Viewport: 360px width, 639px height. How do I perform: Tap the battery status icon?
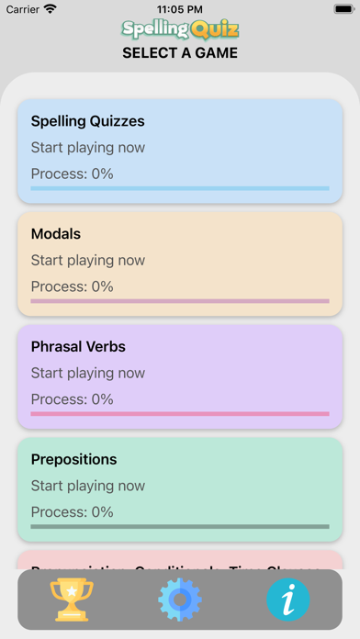coord(344,9)
